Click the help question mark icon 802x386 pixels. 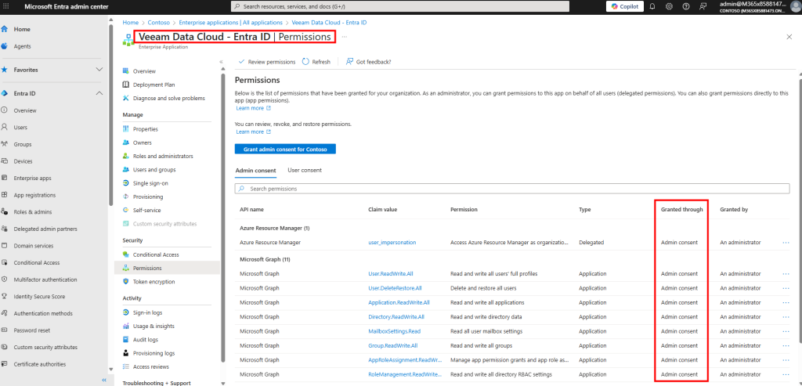coord(686,6)
